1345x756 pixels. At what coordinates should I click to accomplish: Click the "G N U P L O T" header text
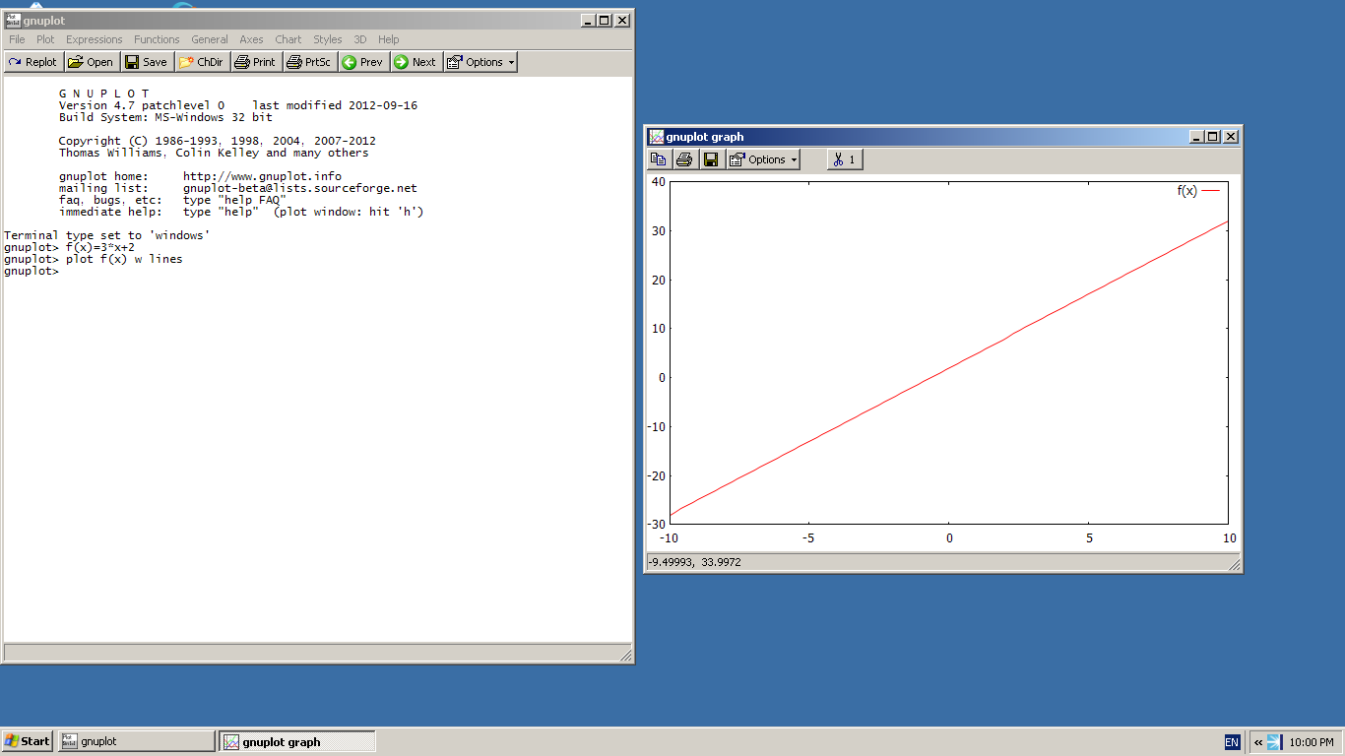104,94
